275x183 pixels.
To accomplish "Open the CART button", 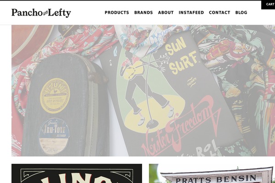I will coord(269,5).
